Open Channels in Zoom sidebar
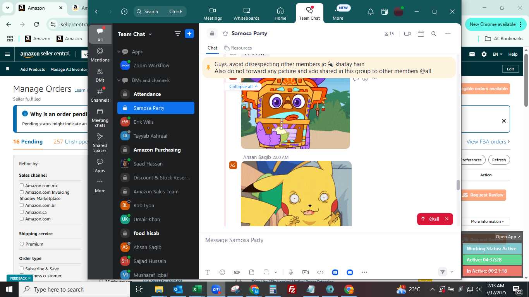This screenshot has width=529, height=297. coord(100,95)
